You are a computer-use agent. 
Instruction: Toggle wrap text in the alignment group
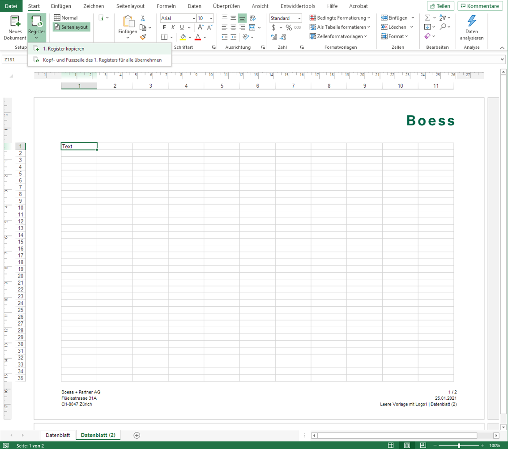point(253,18)
